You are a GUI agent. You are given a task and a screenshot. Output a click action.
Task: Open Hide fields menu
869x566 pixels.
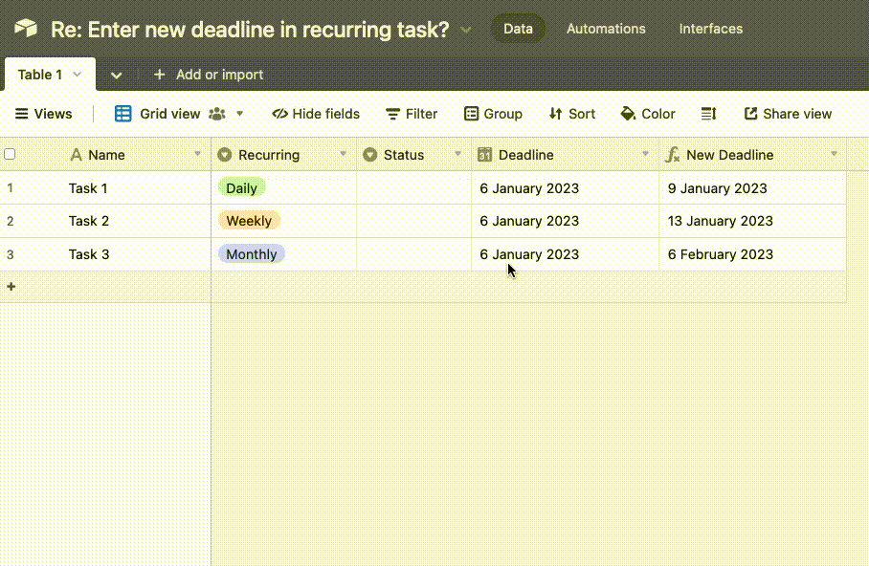click(315, 114)
